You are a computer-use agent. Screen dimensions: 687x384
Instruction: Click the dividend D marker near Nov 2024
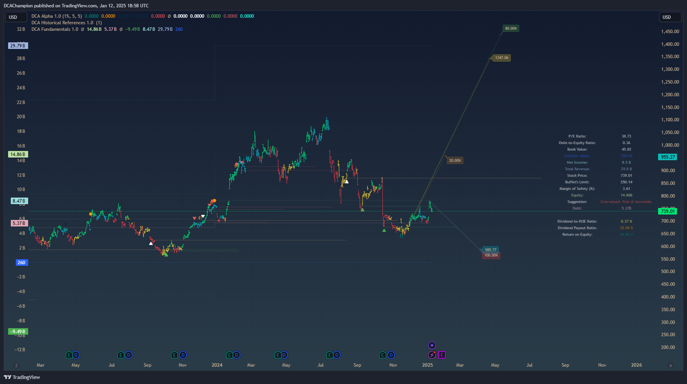click(x=391, y=355)
